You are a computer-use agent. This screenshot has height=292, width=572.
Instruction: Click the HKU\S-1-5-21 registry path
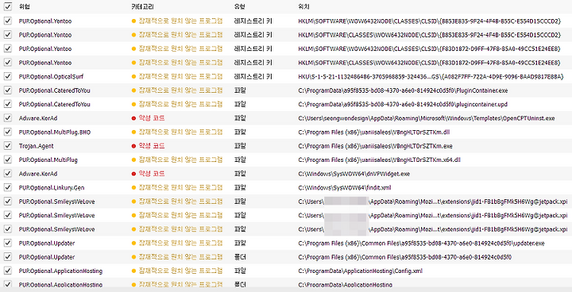pyautogui.click(x=431, y=76)
